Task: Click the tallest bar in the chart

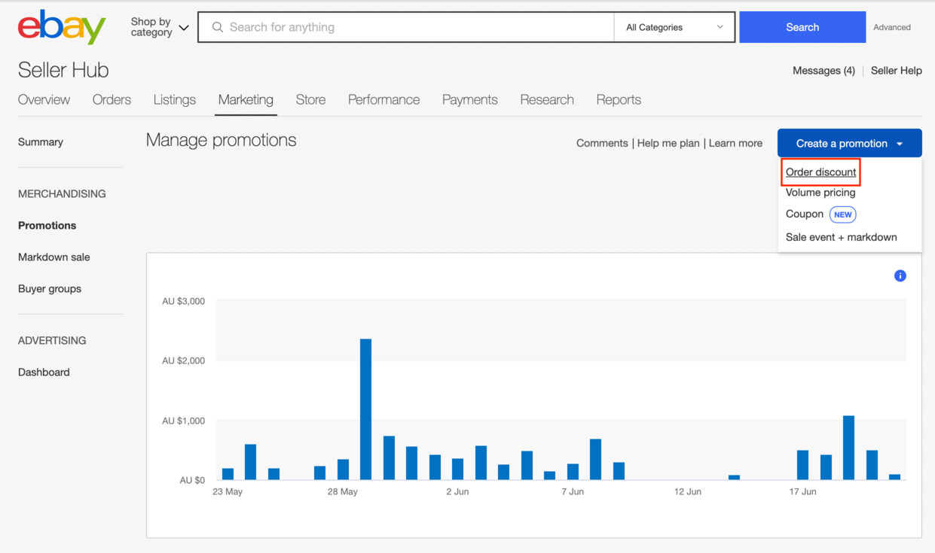Action: click(365, 409)
